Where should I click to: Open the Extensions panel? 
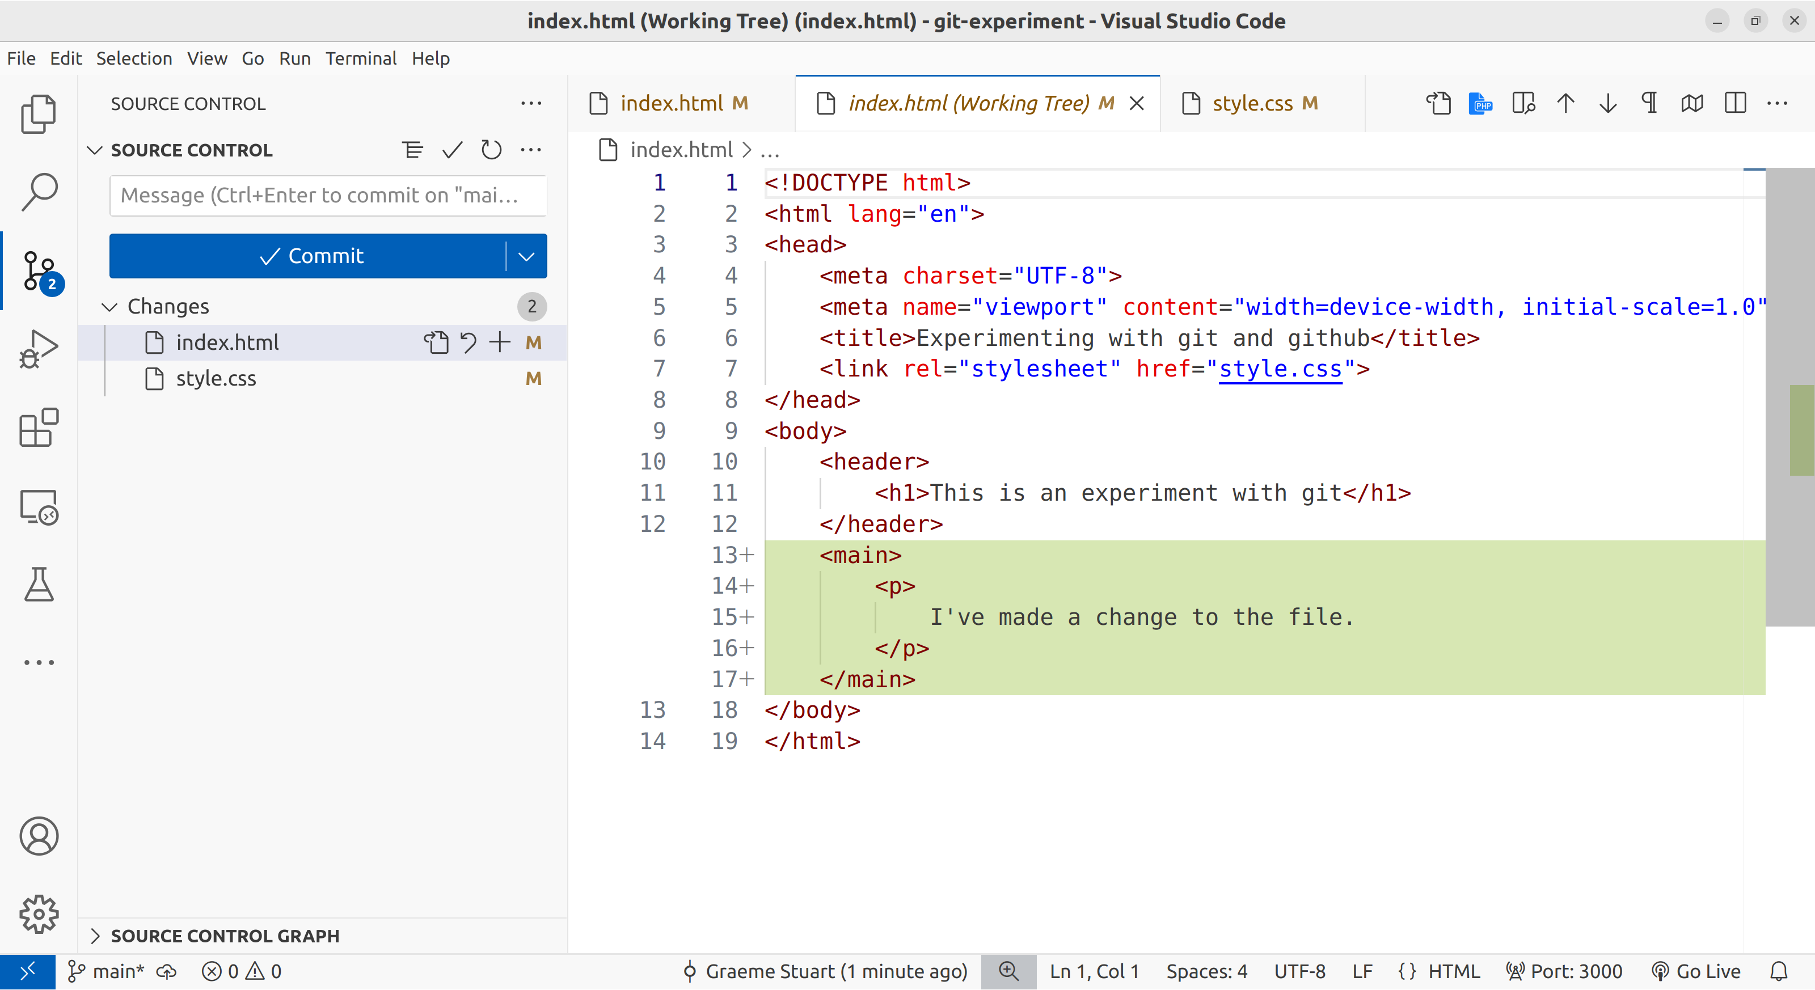coord(40,429)
